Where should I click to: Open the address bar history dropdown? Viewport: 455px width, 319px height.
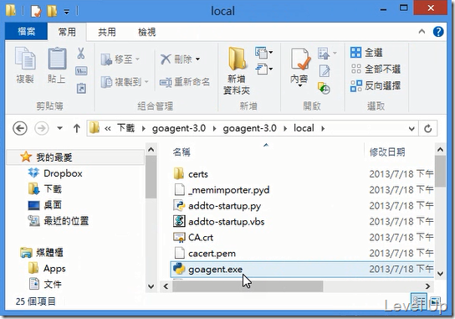point(412,128)
